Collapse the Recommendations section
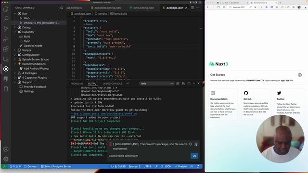This screenshot has width=308, height=173. click(x=15, y=64)
